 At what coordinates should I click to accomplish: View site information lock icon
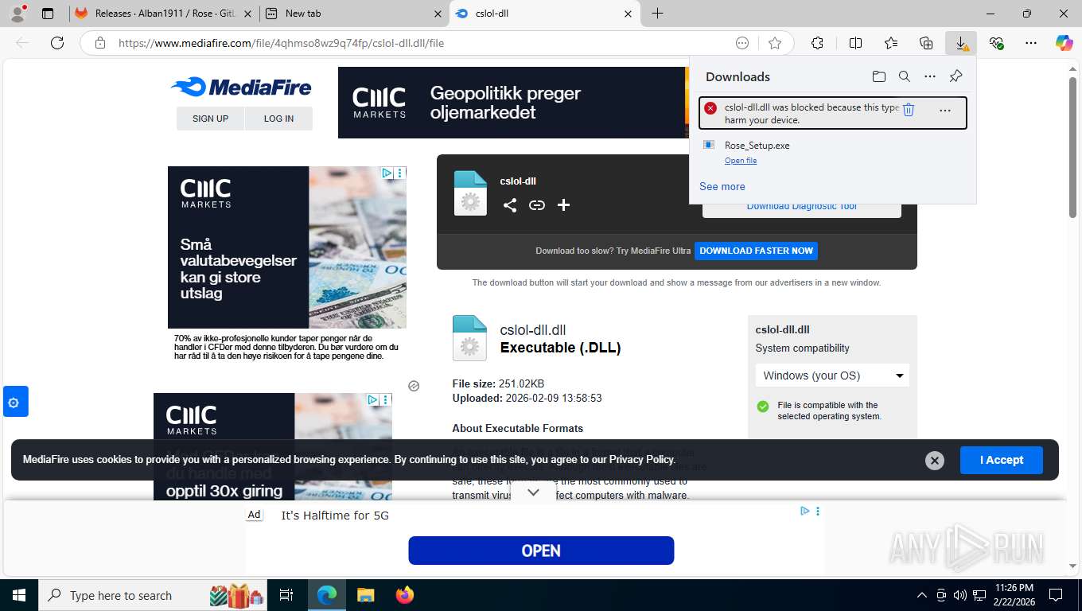point(100,43)
